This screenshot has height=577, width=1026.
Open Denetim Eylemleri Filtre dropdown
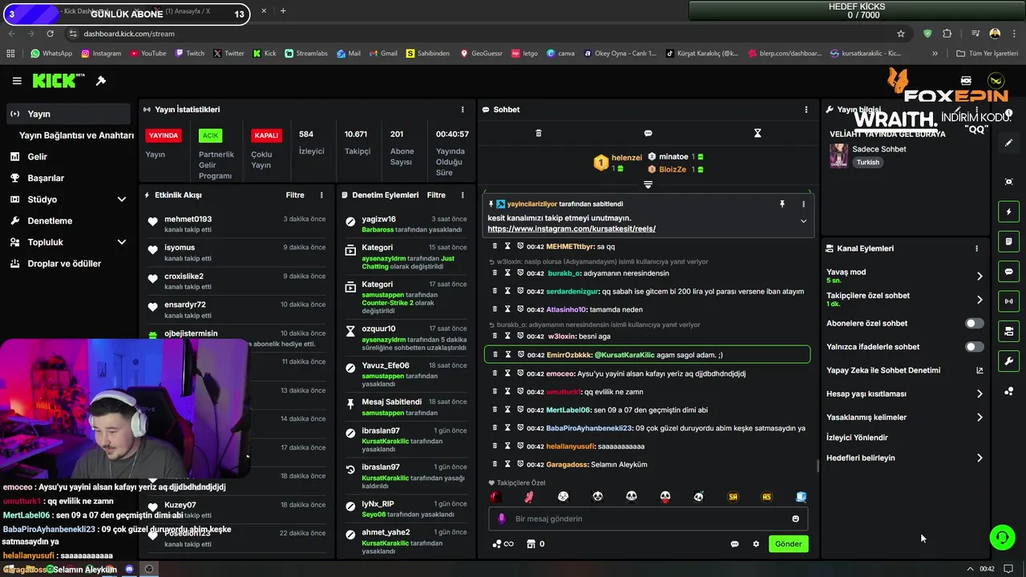(436, 195)
